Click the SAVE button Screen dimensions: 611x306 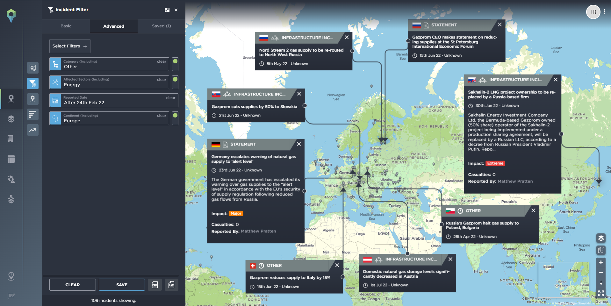coord(122,285)
